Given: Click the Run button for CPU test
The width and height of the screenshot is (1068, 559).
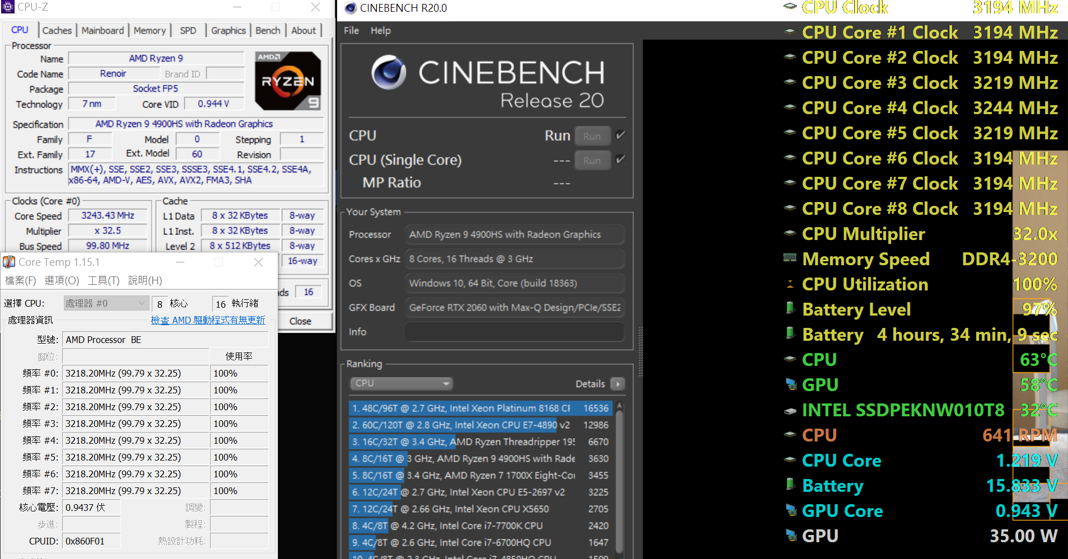Looking at the screenshot, I should [x=592, y=136].
